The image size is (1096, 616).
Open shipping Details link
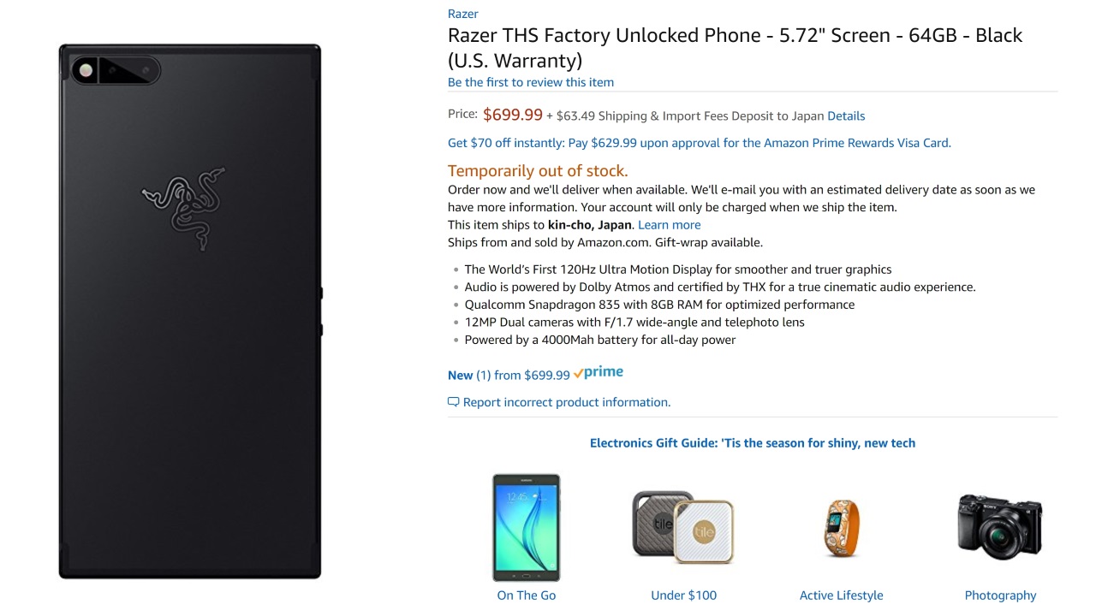[846, 116]
